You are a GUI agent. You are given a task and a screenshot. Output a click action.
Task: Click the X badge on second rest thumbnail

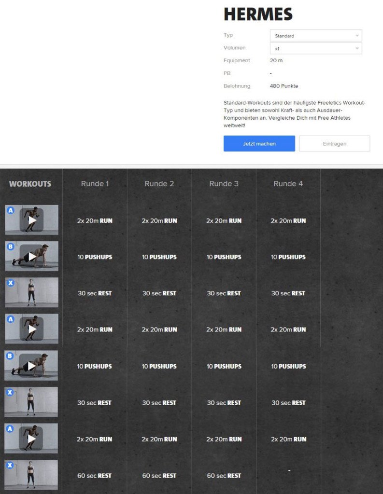10,393
